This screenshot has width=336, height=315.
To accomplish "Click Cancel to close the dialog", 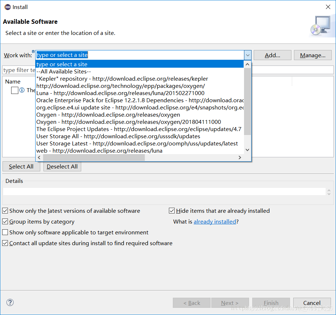I will (x=312, y=302).
